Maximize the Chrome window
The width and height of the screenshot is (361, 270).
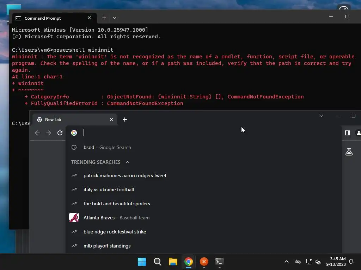(353, 116)
